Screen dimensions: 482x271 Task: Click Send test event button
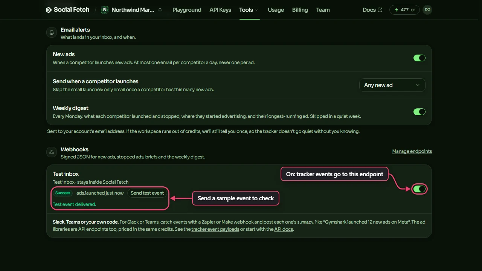click(x=147, y=193)
